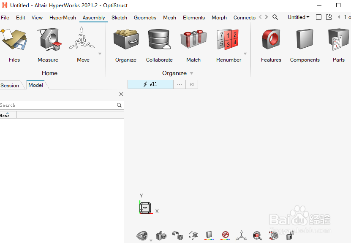Open the Organize group label dropdown
The height and width of the screenshot is (243, 351).
coord(191,73)
